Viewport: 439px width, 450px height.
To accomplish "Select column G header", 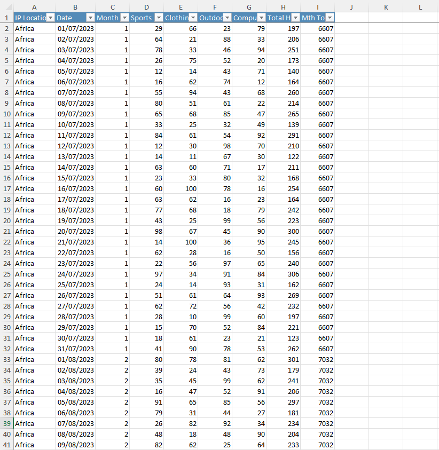I will point(249,7).
